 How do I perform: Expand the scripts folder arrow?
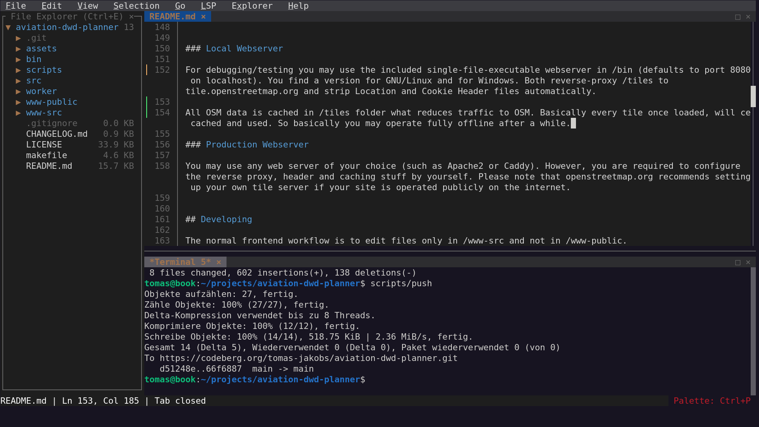point(18,70)
